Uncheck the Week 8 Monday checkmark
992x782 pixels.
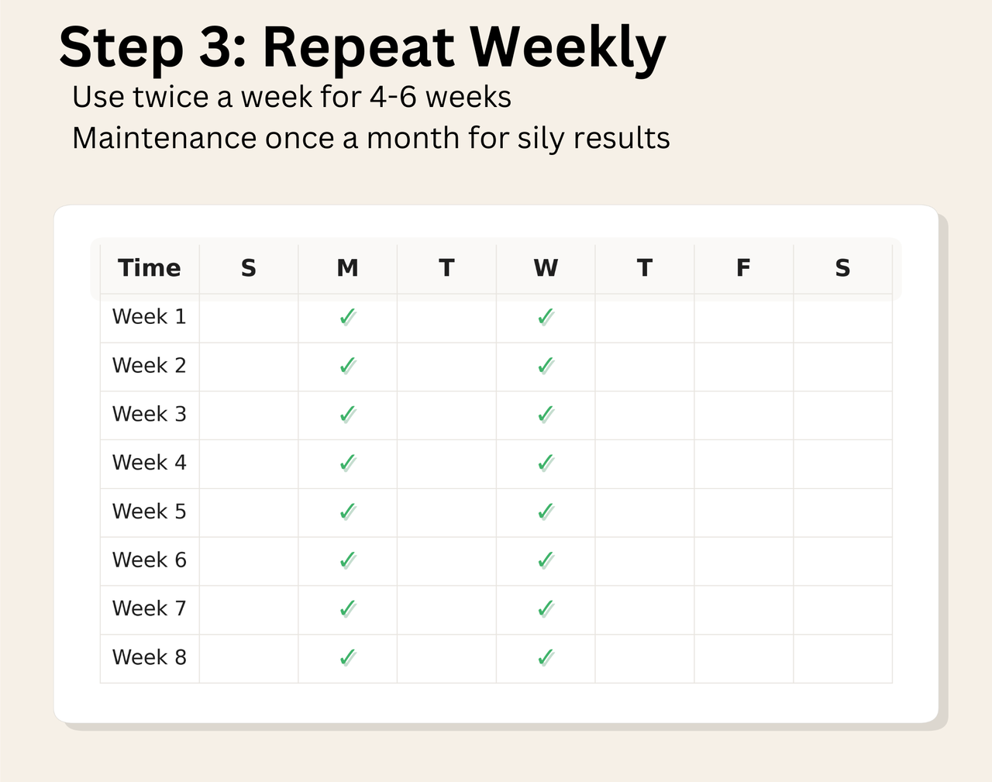tap(348, 658)
